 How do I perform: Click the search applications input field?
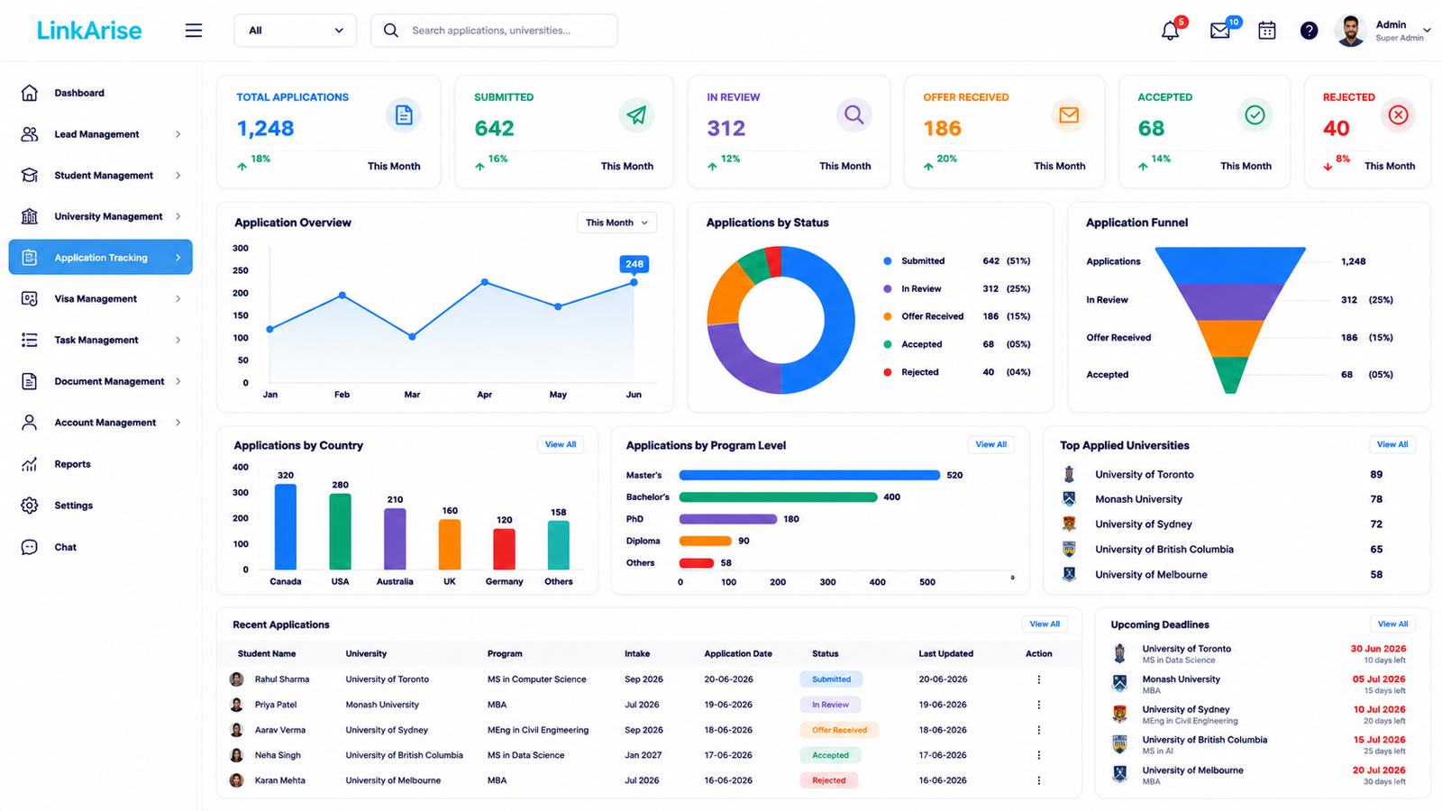click(494, 31)
